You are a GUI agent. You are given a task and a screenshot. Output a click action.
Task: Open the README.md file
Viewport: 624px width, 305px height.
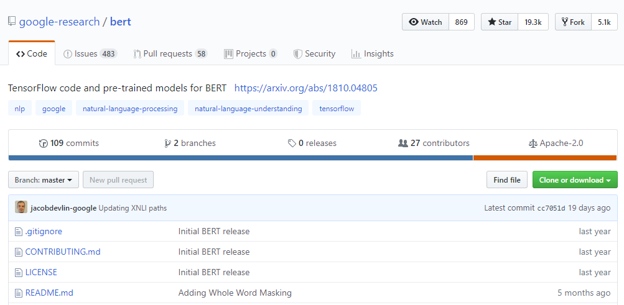point(49,293)
